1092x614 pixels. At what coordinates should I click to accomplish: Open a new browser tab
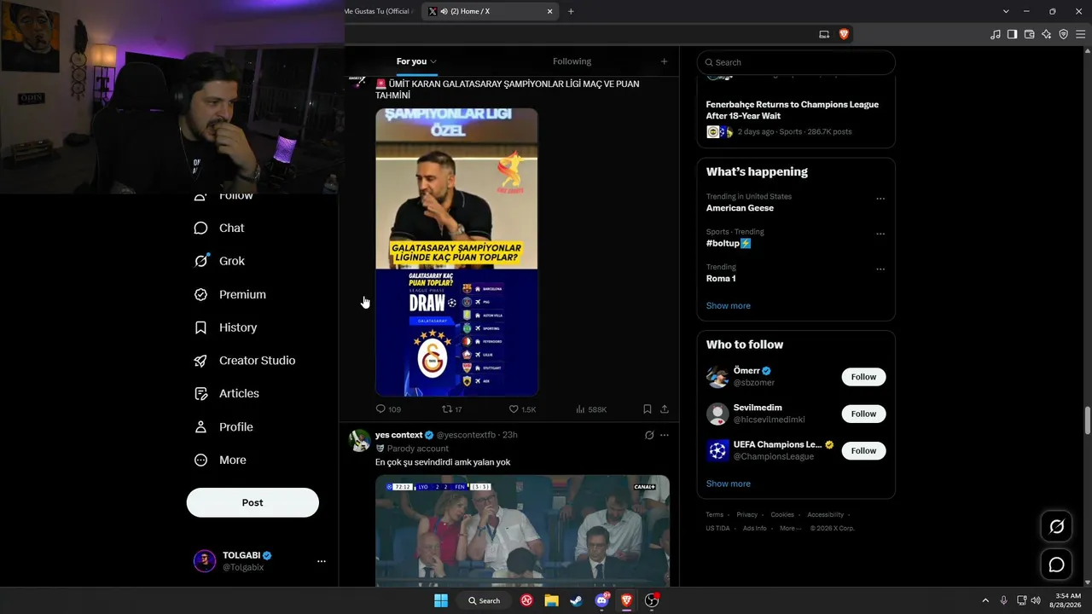click(571, 11)
